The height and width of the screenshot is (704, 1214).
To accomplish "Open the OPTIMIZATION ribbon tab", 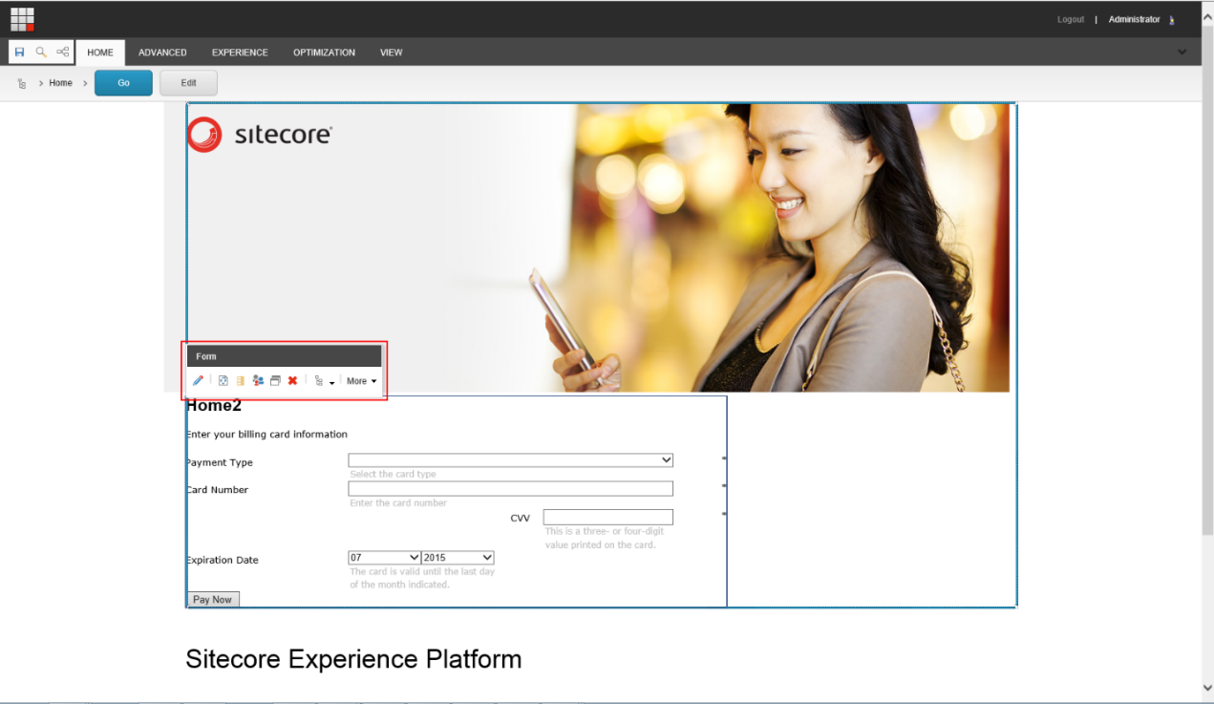I will click(324, 53).
